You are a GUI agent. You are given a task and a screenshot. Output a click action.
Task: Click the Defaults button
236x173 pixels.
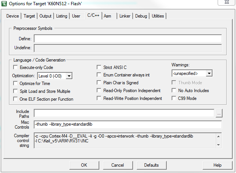[x=151, y=165]
